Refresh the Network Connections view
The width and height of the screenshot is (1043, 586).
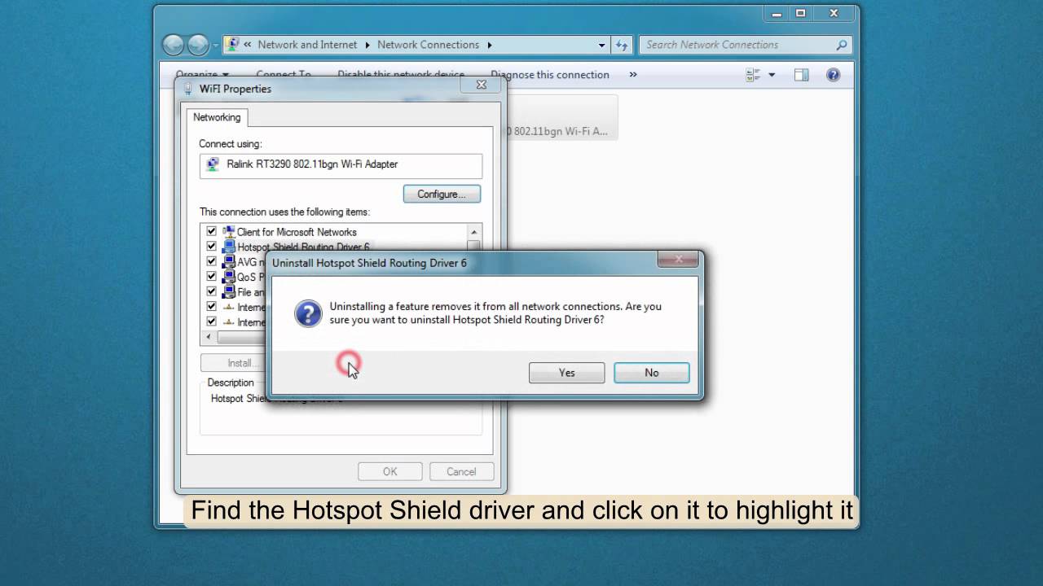click(622, 45)
